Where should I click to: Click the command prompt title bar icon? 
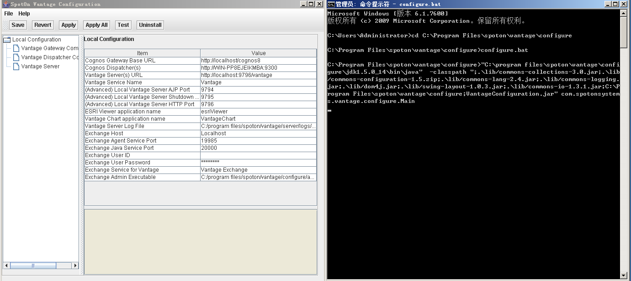click(x=331, y=4)
